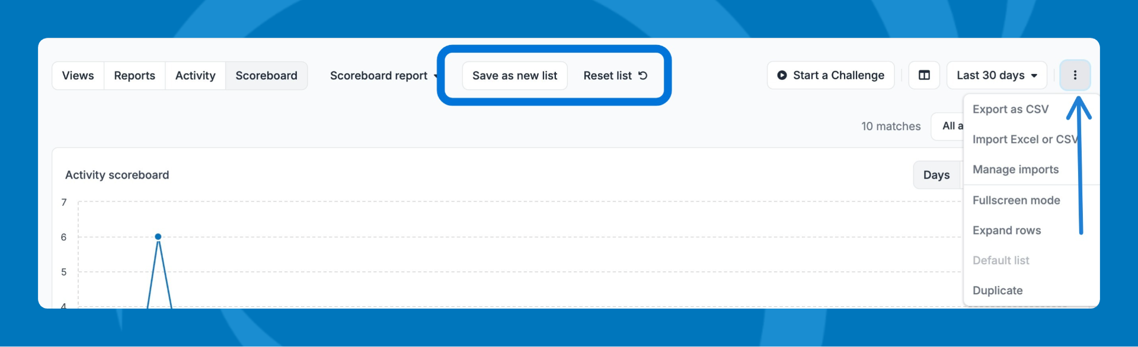Select Import Excel or CSV menu item
Image resolution: width=1138 pixels, height=347 pixels.
point(1025,140)
